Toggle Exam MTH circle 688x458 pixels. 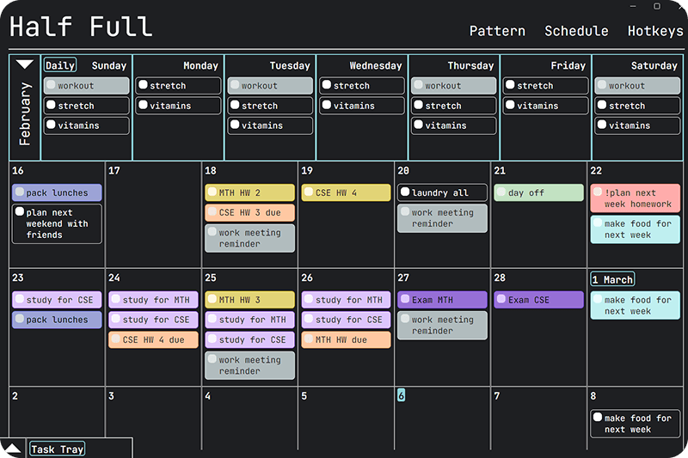[405, 299]
